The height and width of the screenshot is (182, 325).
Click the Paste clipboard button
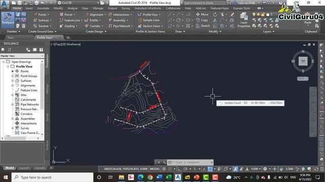pyautogui.click(x=308, y=20)
